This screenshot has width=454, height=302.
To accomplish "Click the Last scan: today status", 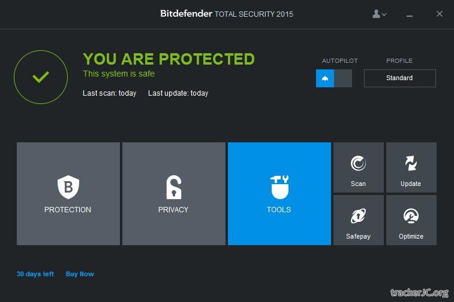I will pyautogui.click(x=110, y=93).
